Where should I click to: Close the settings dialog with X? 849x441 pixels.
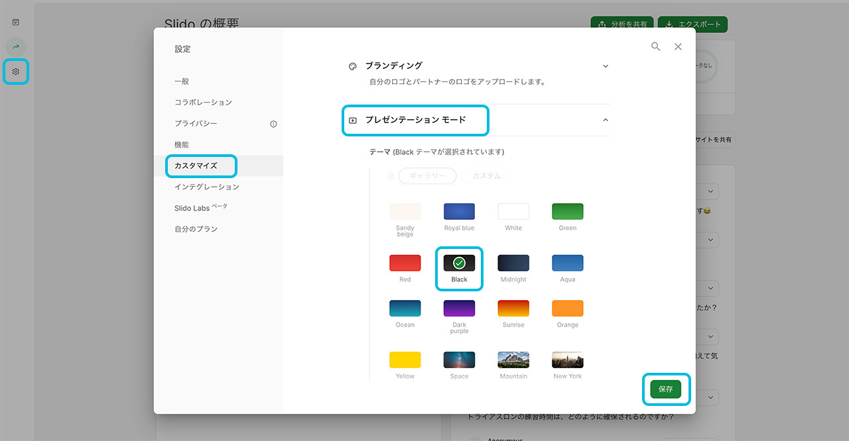click(x=678, y=47)
